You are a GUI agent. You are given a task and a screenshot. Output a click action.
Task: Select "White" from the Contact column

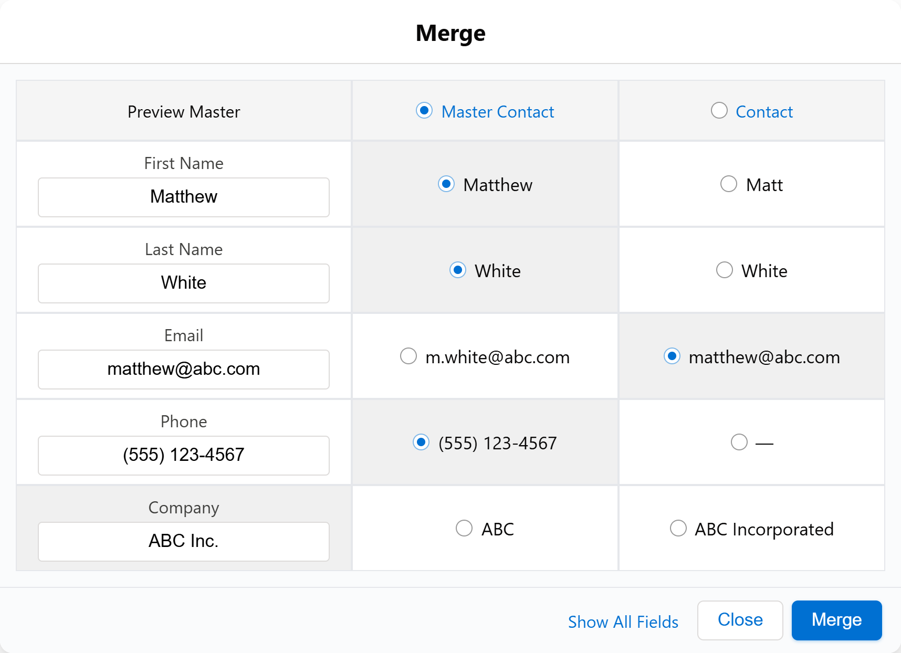click(725, 270)
